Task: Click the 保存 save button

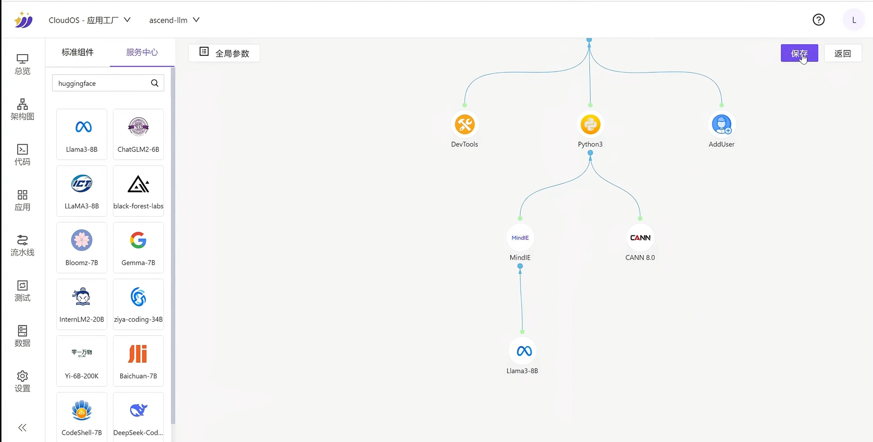Action: pyautogui.click(x=799, y=53)
